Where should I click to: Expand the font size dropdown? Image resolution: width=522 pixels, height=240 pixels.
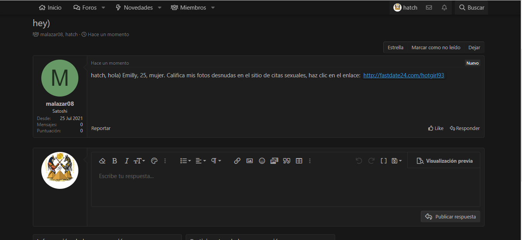139,161
